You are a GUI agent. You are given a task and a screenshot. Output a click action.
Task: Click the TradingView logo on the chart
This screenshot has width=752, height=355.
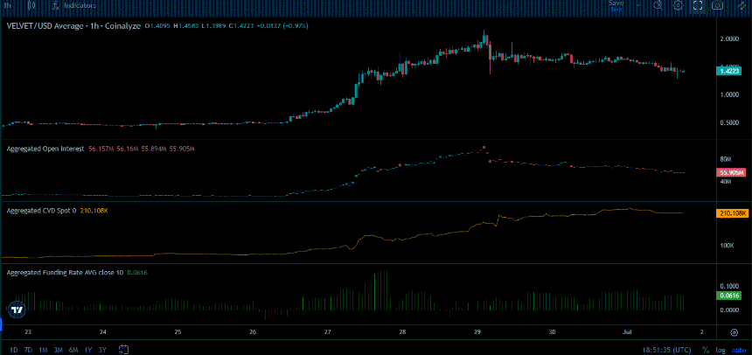pos(17,310)
